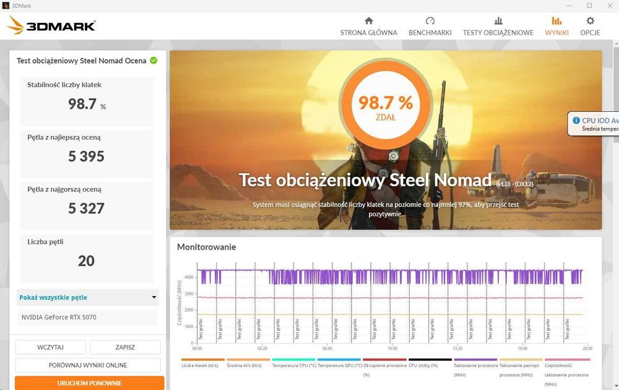
Task: Click the Monitorowanie heading
Action: (x=207, y=247)
